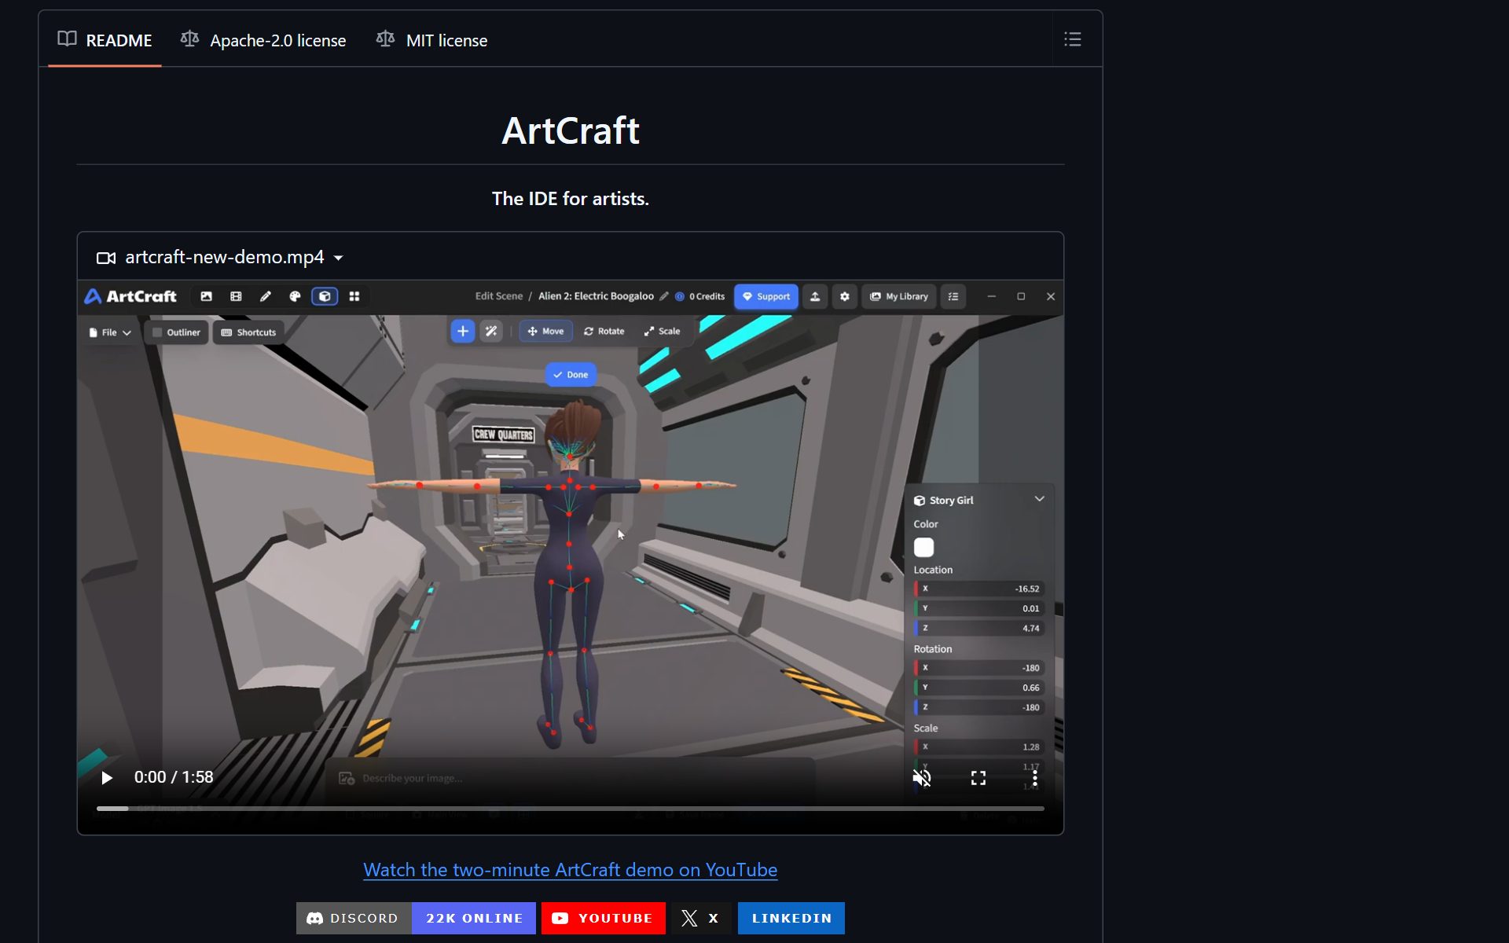This screenshot has width=1509, height=943.
Task: Click the four-square grid apps icon
Action: [x=354, y=296]
